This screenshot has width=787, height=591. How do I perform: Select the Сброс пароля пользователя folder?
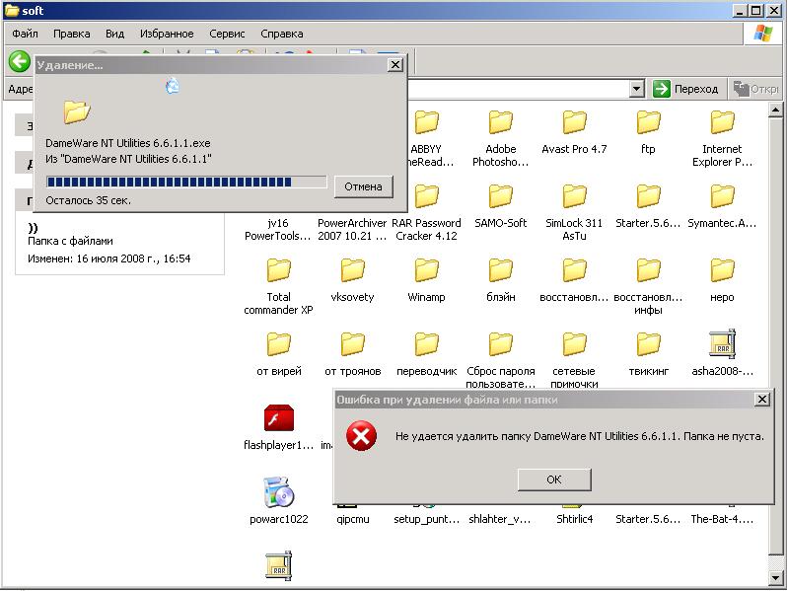[500, 344]
